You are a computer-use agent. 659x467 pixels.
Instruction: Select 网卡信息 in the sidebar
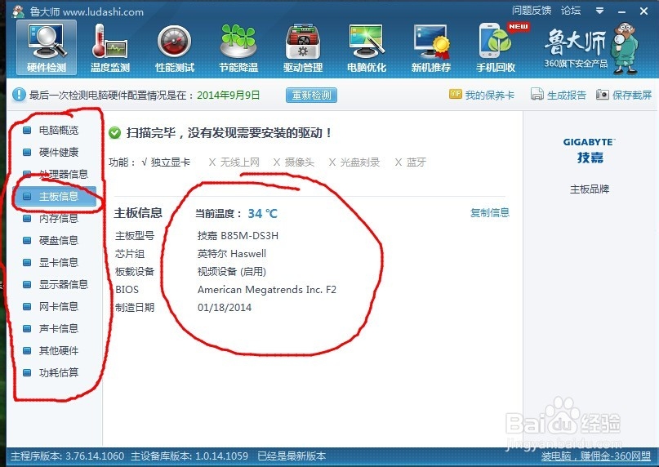tap(59, 306)
